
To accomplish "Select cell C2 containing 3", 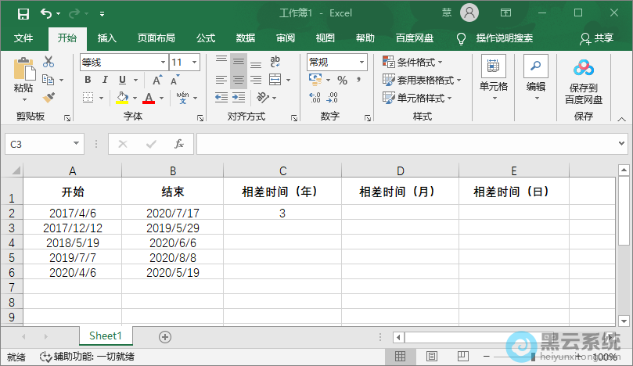I will (282, 213).
